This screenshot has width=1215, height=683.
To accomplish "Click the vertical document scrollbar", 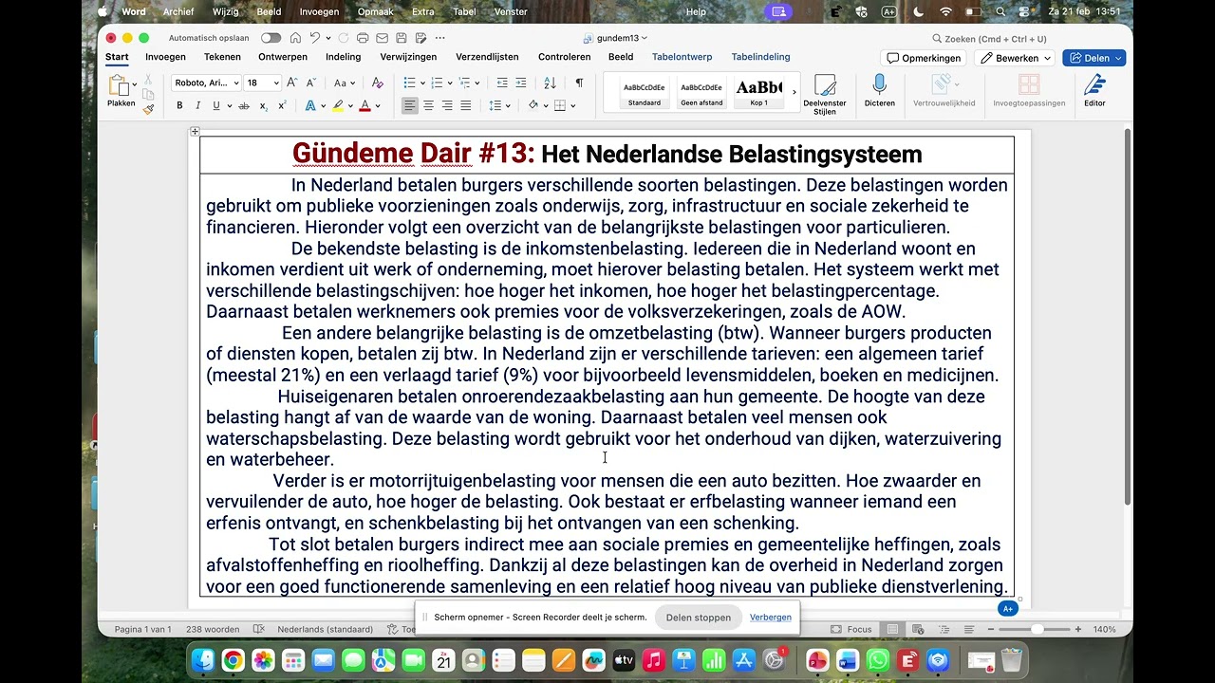I will (1128, 318).
